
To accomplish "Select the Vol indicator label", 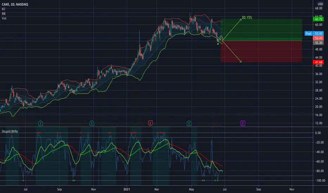I will point(4,18).
